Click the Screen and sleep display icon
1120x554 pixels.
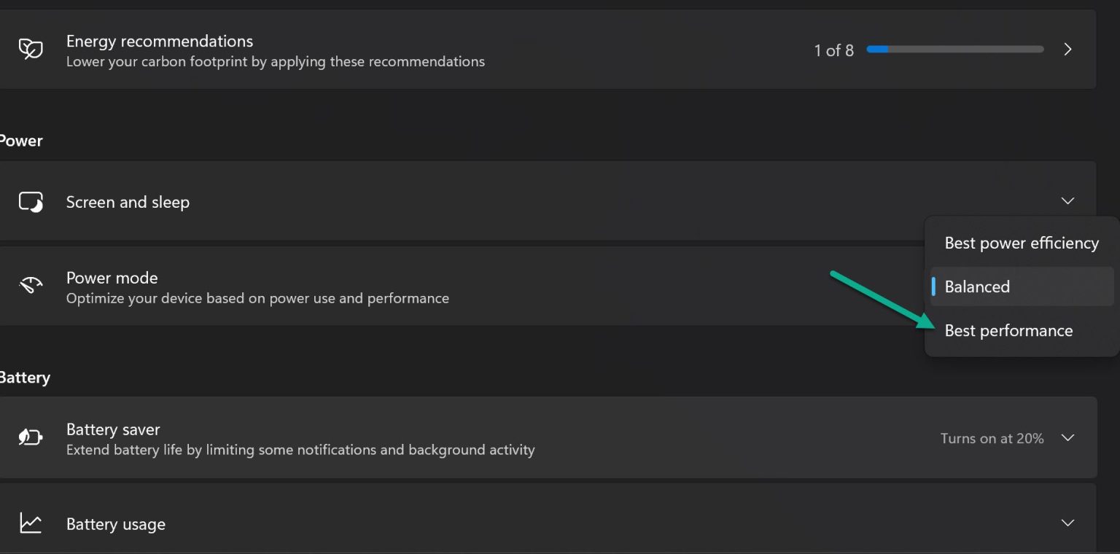click(31, 202)
